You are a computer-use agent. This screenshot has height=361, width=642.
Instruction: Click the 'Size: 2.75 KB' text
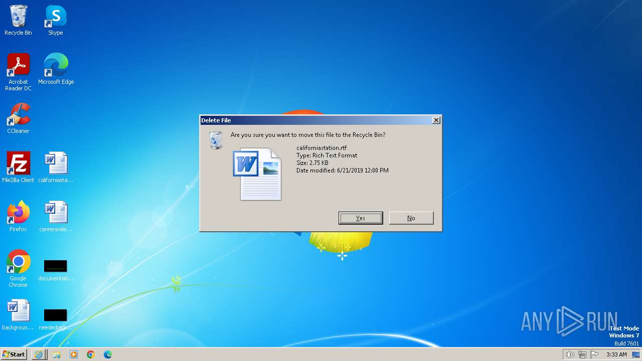tap(312, 163)
